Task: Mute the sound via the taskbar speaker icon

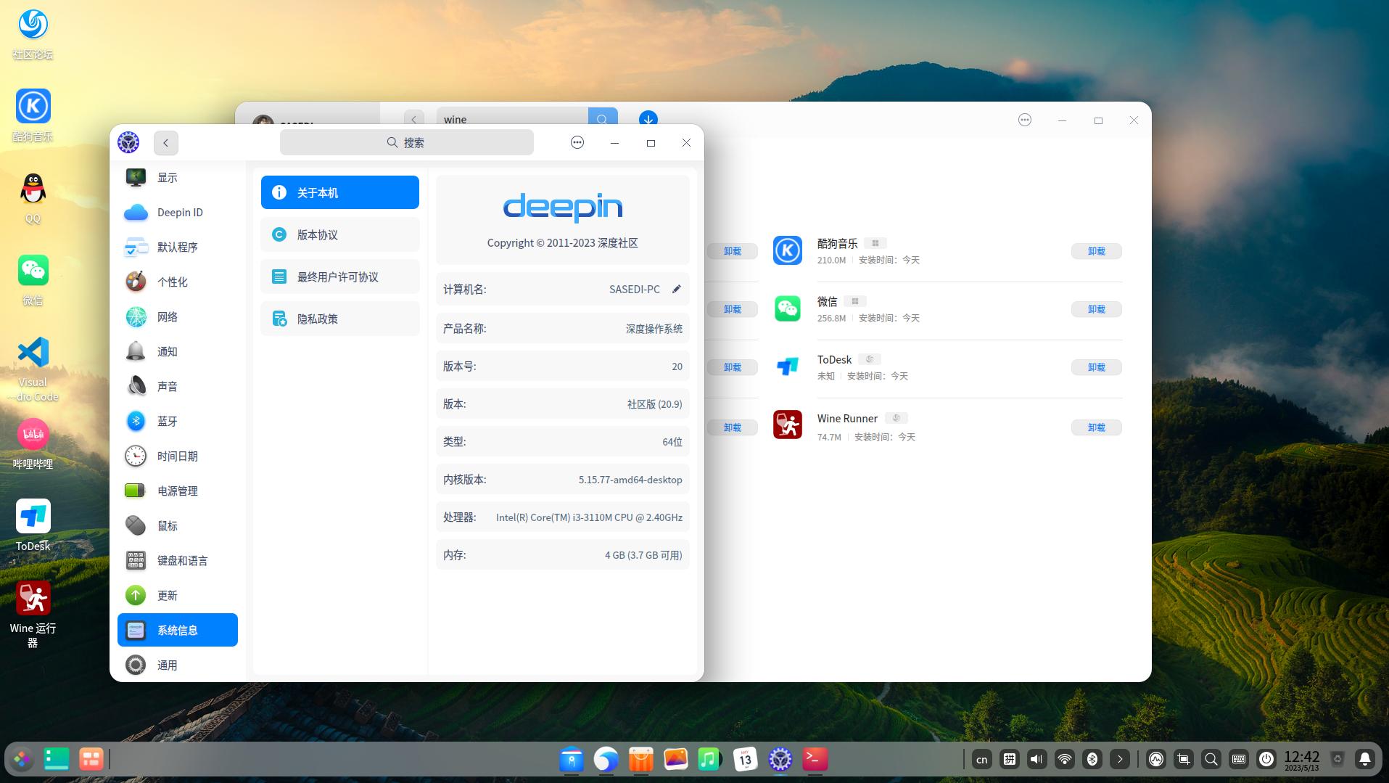Action: pos(1036,759)
